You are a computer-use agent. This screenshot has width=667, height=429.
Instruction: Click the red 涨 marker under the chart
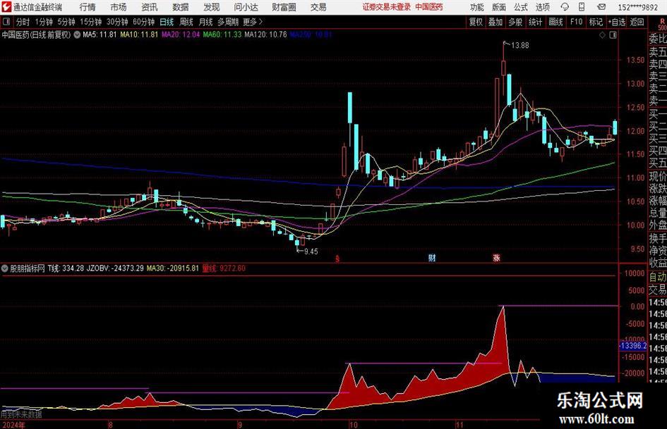(x=496, y=258)
